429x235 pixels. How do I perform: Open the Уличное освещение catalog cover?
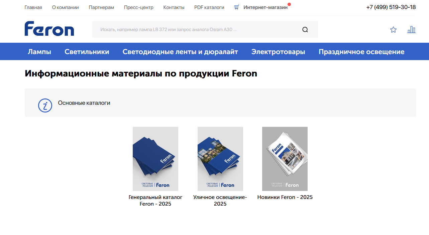coord(220,159)
